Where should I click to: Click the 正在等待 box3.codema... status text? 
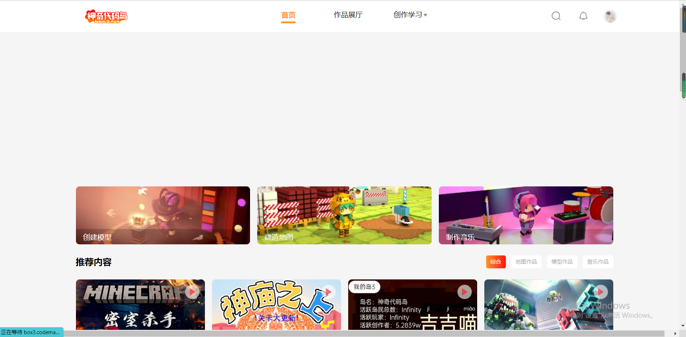(x=30, y=332)
